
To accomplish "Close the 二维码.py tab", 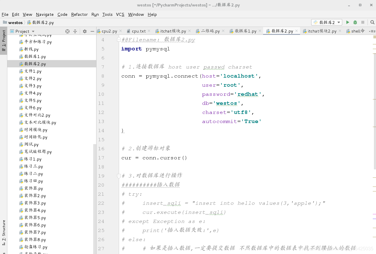I will tap(223, 30).
